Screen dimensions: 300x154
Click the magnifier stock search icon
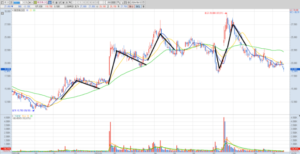coord(27,2)
